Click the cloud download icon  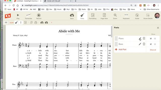point(46,22)
